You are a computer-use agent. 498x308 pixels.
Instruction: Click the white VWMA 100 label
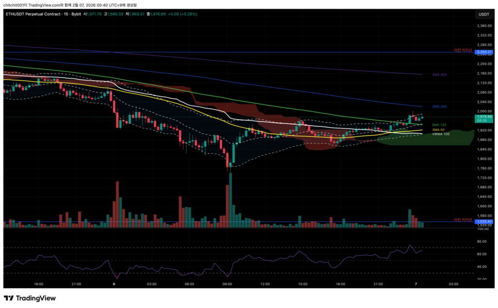click(441, 134)
